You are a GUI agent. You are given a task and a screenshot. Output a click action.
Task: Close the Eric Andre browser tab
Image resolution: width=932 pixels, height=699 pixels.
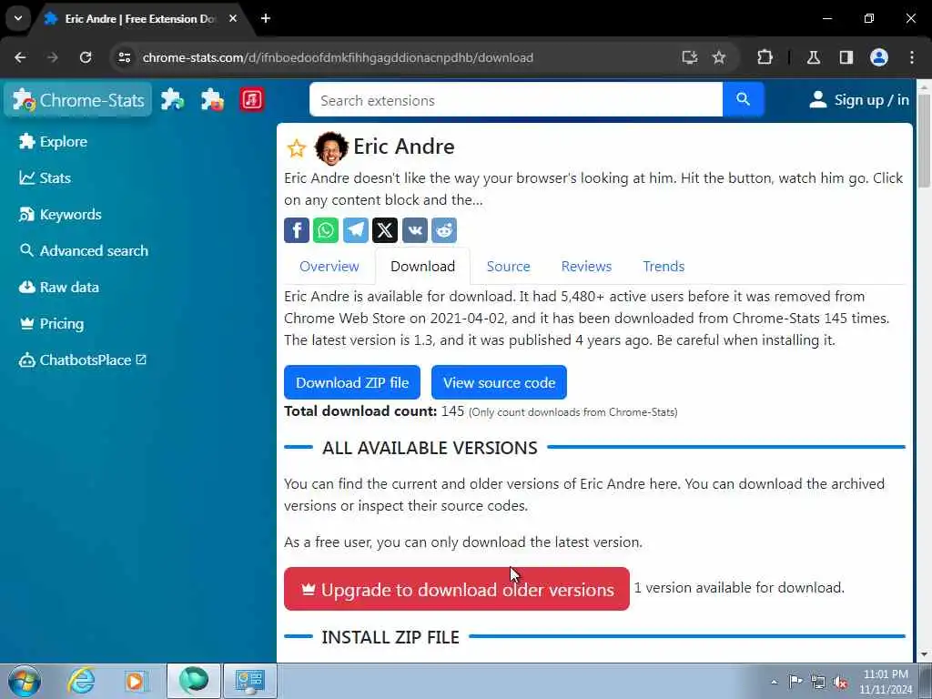(233, 18)
